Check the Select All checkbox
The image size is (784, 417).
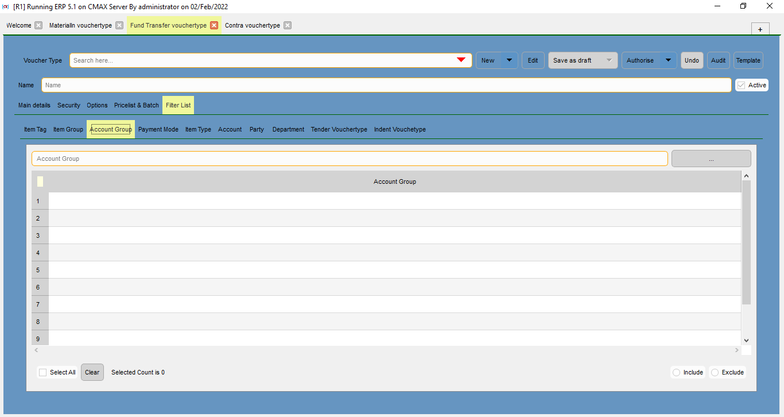point(43,372)
